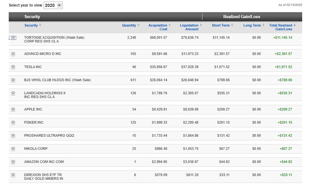Click Tesla acquisition cost $35,956.87
Image resolution: width=310 pixels, height=186 pixels.
click(x=158, y=67)
